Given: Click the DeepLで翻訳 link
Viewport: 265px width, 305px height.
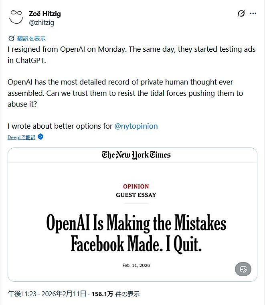Looking at the screenshot, I should coord(21,137).
